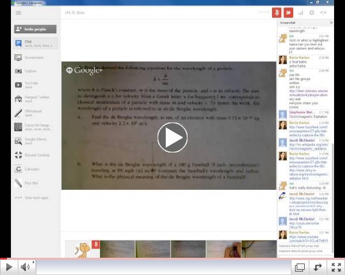This screenshot has height=275, width=345.
Task: Click the Invite people button
Action: 35,29
